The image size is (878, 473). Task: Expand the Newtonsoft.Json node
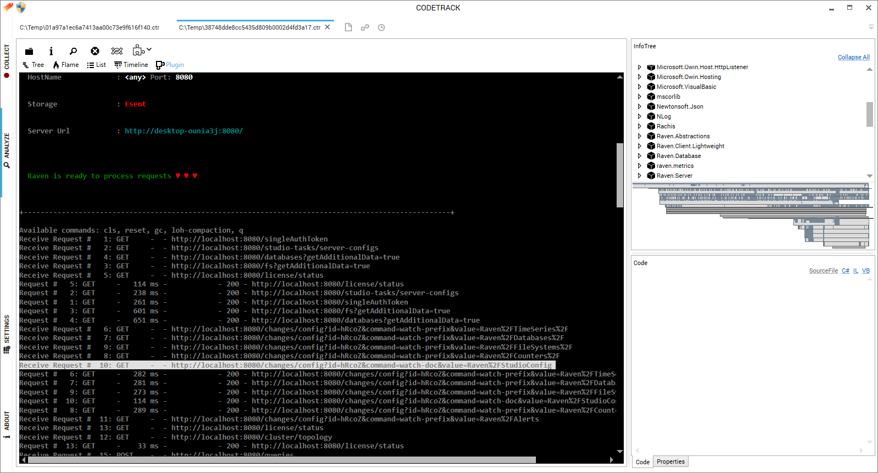pos(639,106)
